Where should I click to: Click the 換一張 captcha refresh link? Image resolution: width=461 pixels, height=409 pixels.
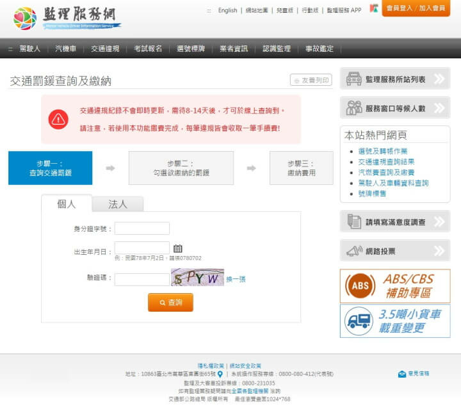point(236,279)
